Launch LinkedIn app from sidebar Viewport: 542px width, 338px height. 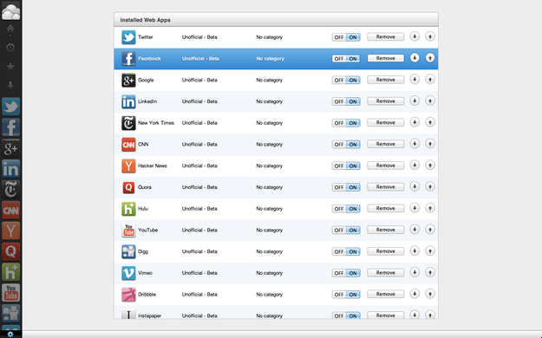(10, 169)
